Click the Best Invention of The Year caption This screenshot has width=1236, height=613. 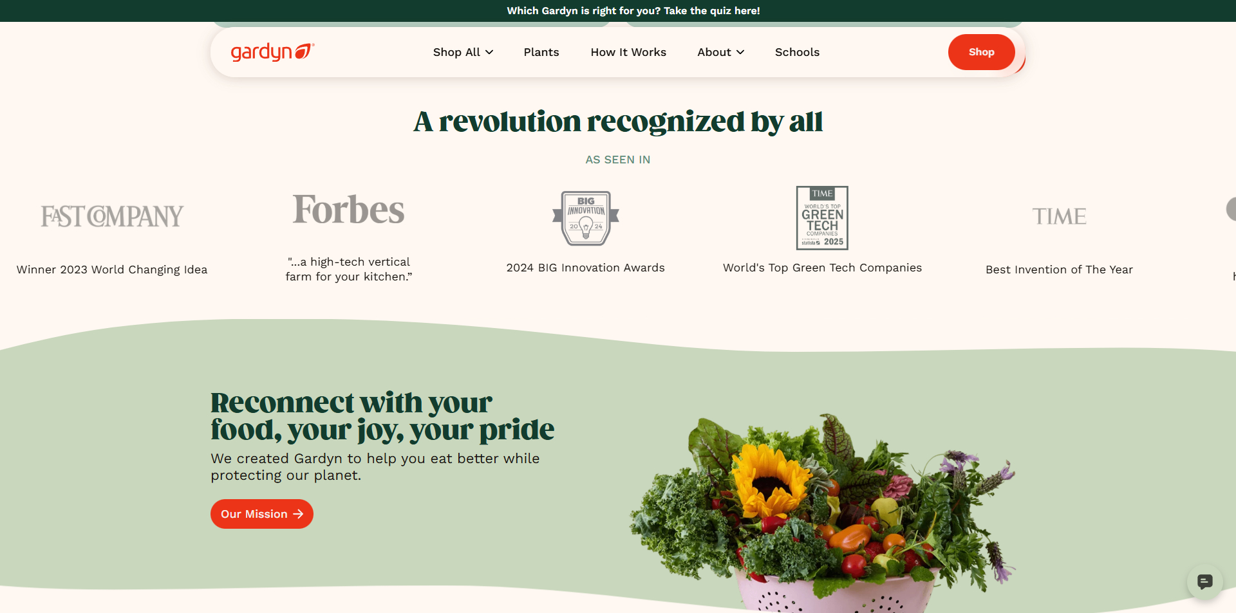pyautogui.click(x=1059, y=270)
